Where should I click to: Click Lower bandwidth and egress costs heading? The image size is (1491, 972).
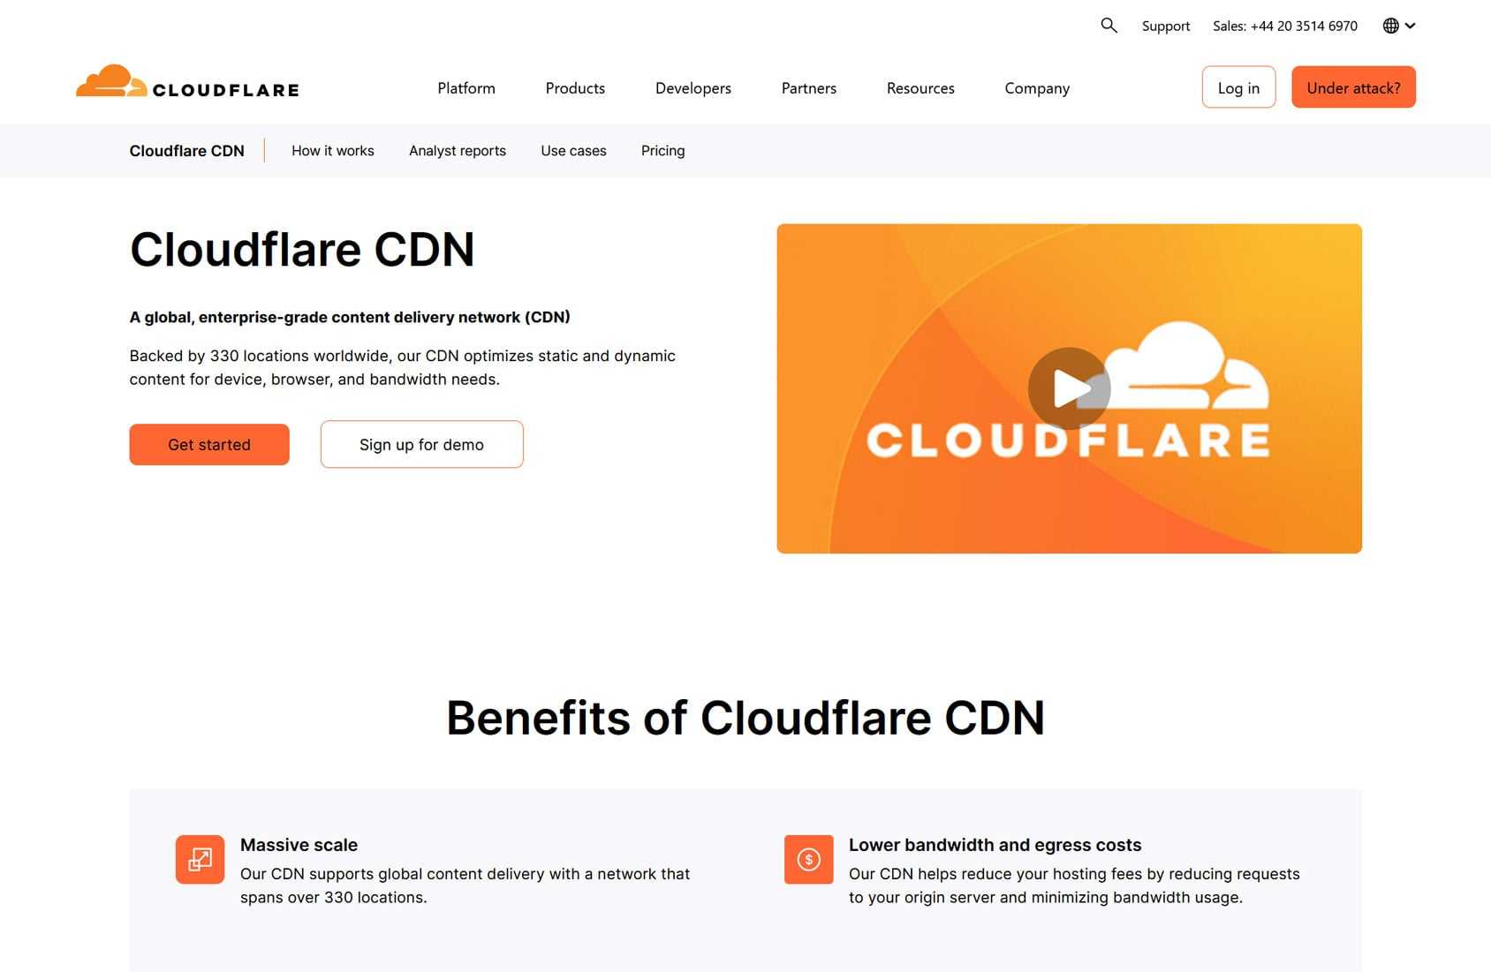point(995,845)
